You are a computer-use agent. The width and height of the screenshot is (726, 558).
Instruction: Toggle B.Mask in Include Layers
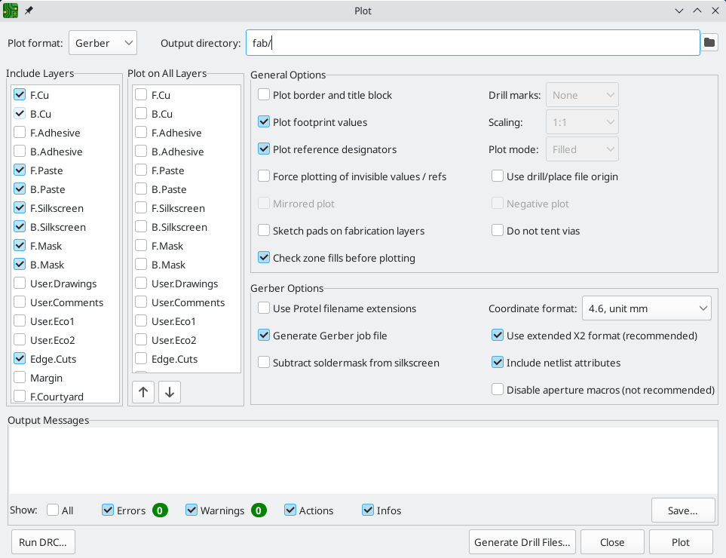[20, 265]
